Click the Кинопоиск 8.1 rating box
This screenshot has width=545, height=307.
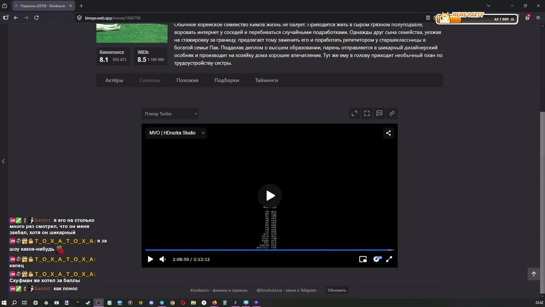coord(113,56)
